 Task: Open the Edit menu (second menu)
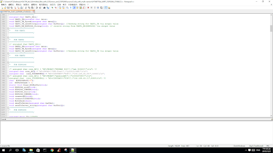tap(11, 5)
